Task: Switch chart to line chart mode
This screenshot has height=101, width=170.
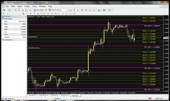Action: (x=78, y=10)
